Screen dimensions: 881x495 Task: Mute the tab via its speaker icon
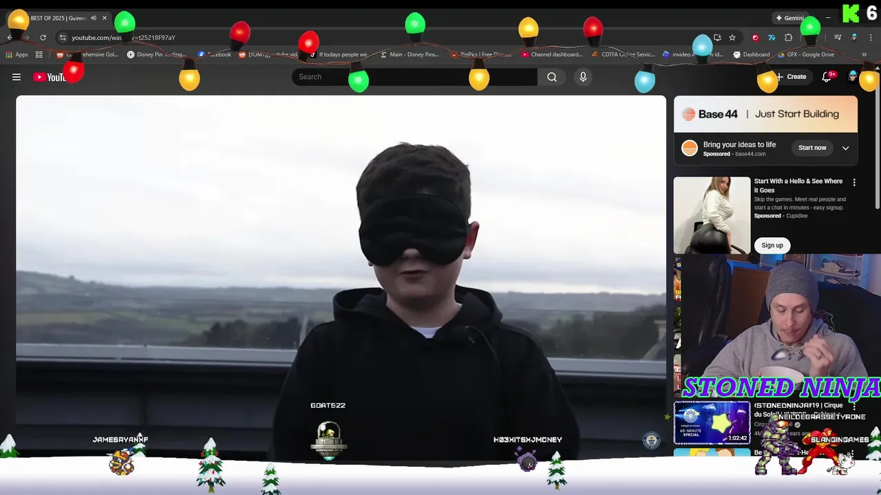tap(93, 18)
